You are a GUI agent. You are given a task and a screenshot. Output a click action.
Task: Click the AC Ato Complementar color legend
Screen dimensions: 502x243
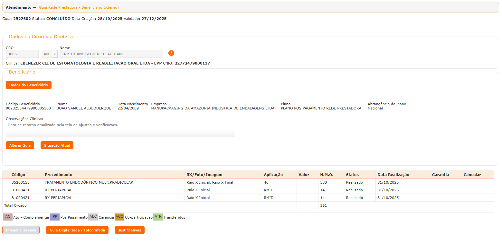click(8, 217)
